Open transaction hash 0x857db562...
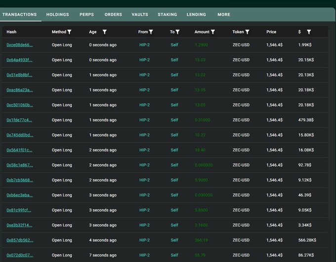 (x=20, y=240)
